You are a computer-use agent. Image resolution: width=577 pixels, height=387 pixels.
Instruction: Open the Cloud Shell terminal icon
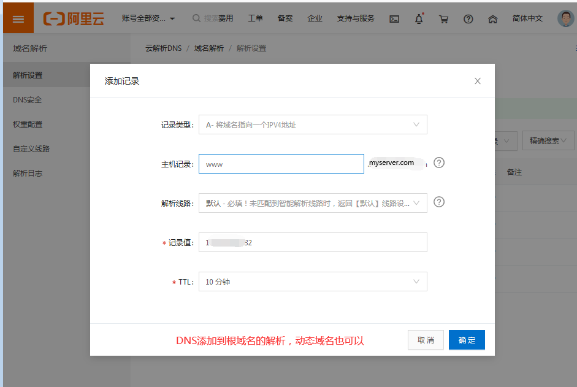coord(394,19)
